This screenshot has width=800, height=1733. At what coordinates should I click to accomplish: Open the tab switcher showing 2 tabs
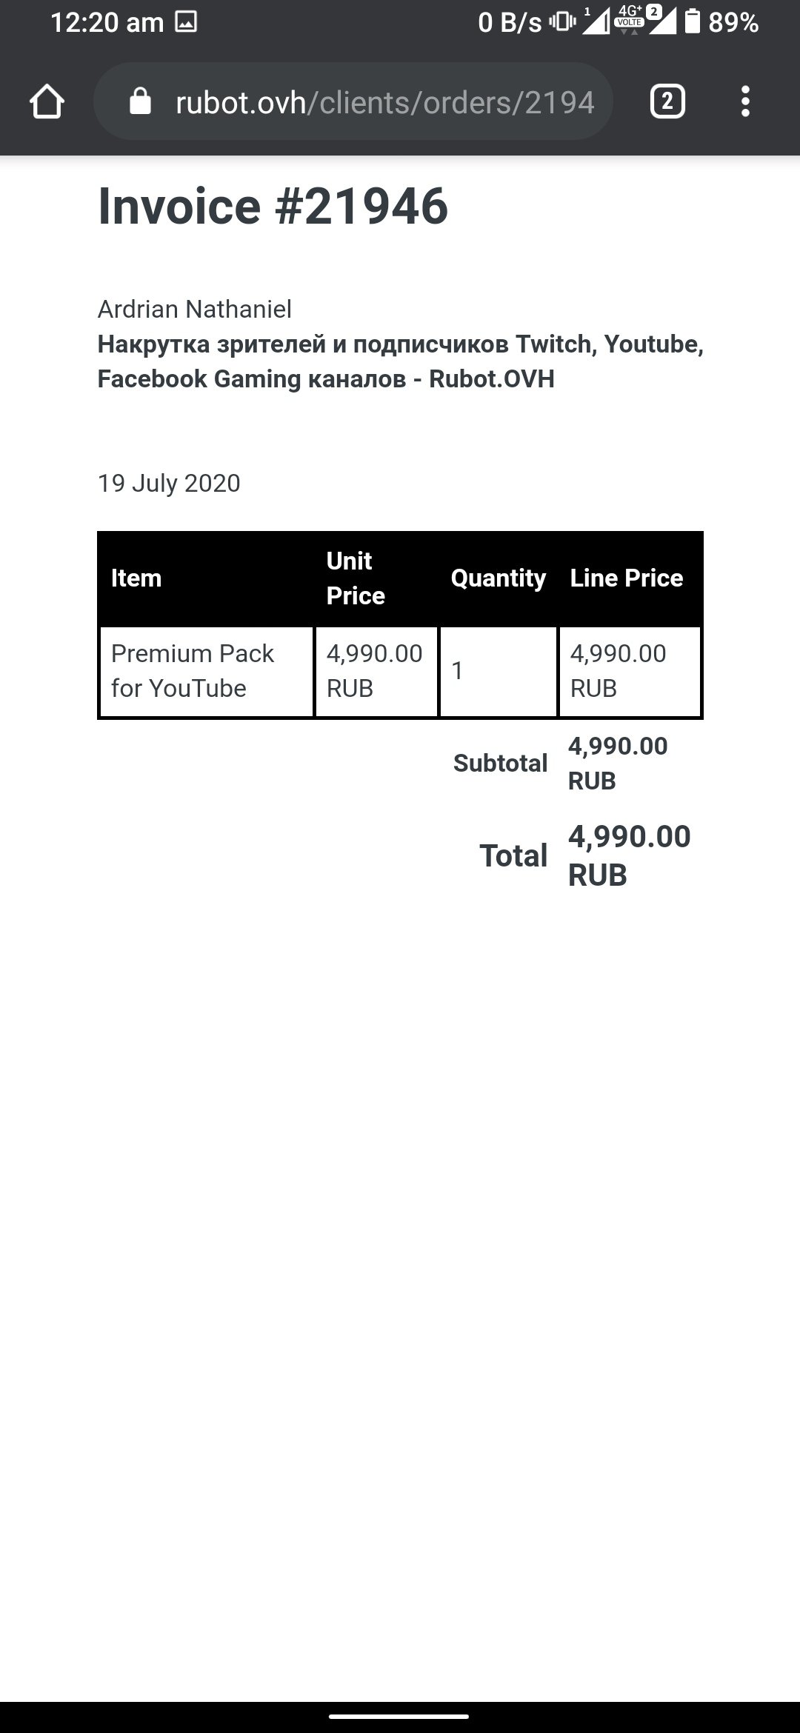click(x=667, y=101)
